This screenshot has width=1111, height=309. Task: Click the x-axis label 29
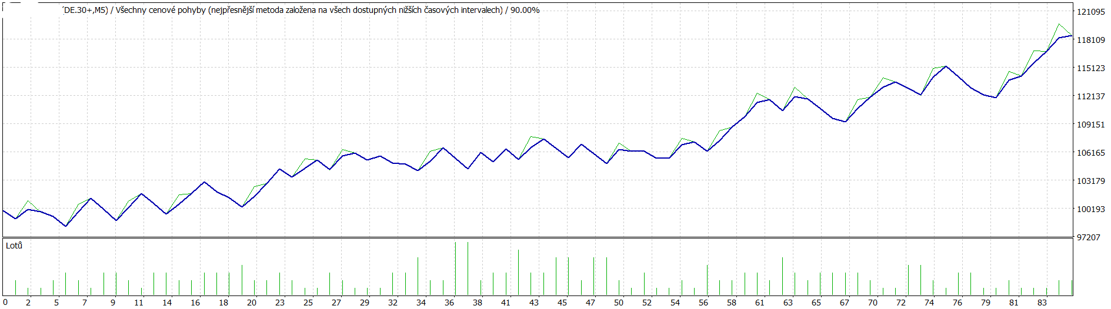(365, 303)
